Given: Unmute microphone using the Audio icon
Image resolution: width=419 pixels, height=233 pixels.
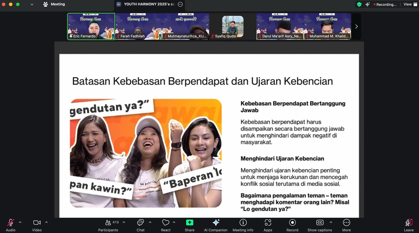Looking at the screenshot, I should pos(10,223).
